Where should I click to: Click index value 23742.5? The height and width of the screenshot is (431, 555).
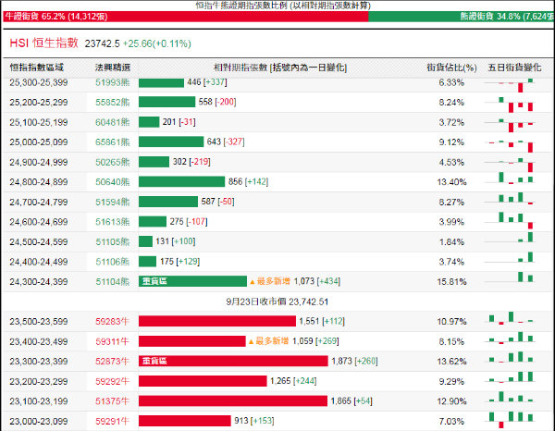[103, 43]
